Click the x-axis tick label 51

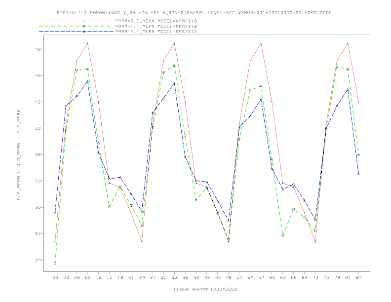pyautogui.click(x=239, y=277)
